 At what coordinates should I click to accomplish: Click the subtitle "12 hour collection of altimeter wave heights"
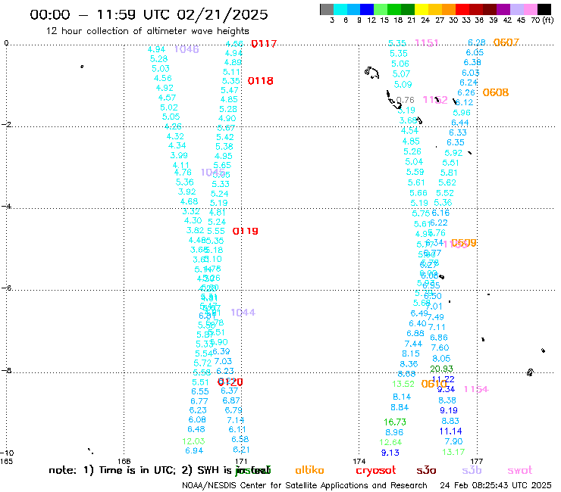(147, 31)
